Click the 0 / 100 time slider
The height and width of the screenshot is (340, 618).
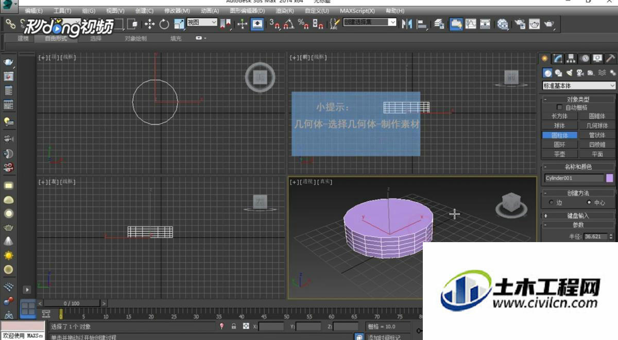pos(72,303)
